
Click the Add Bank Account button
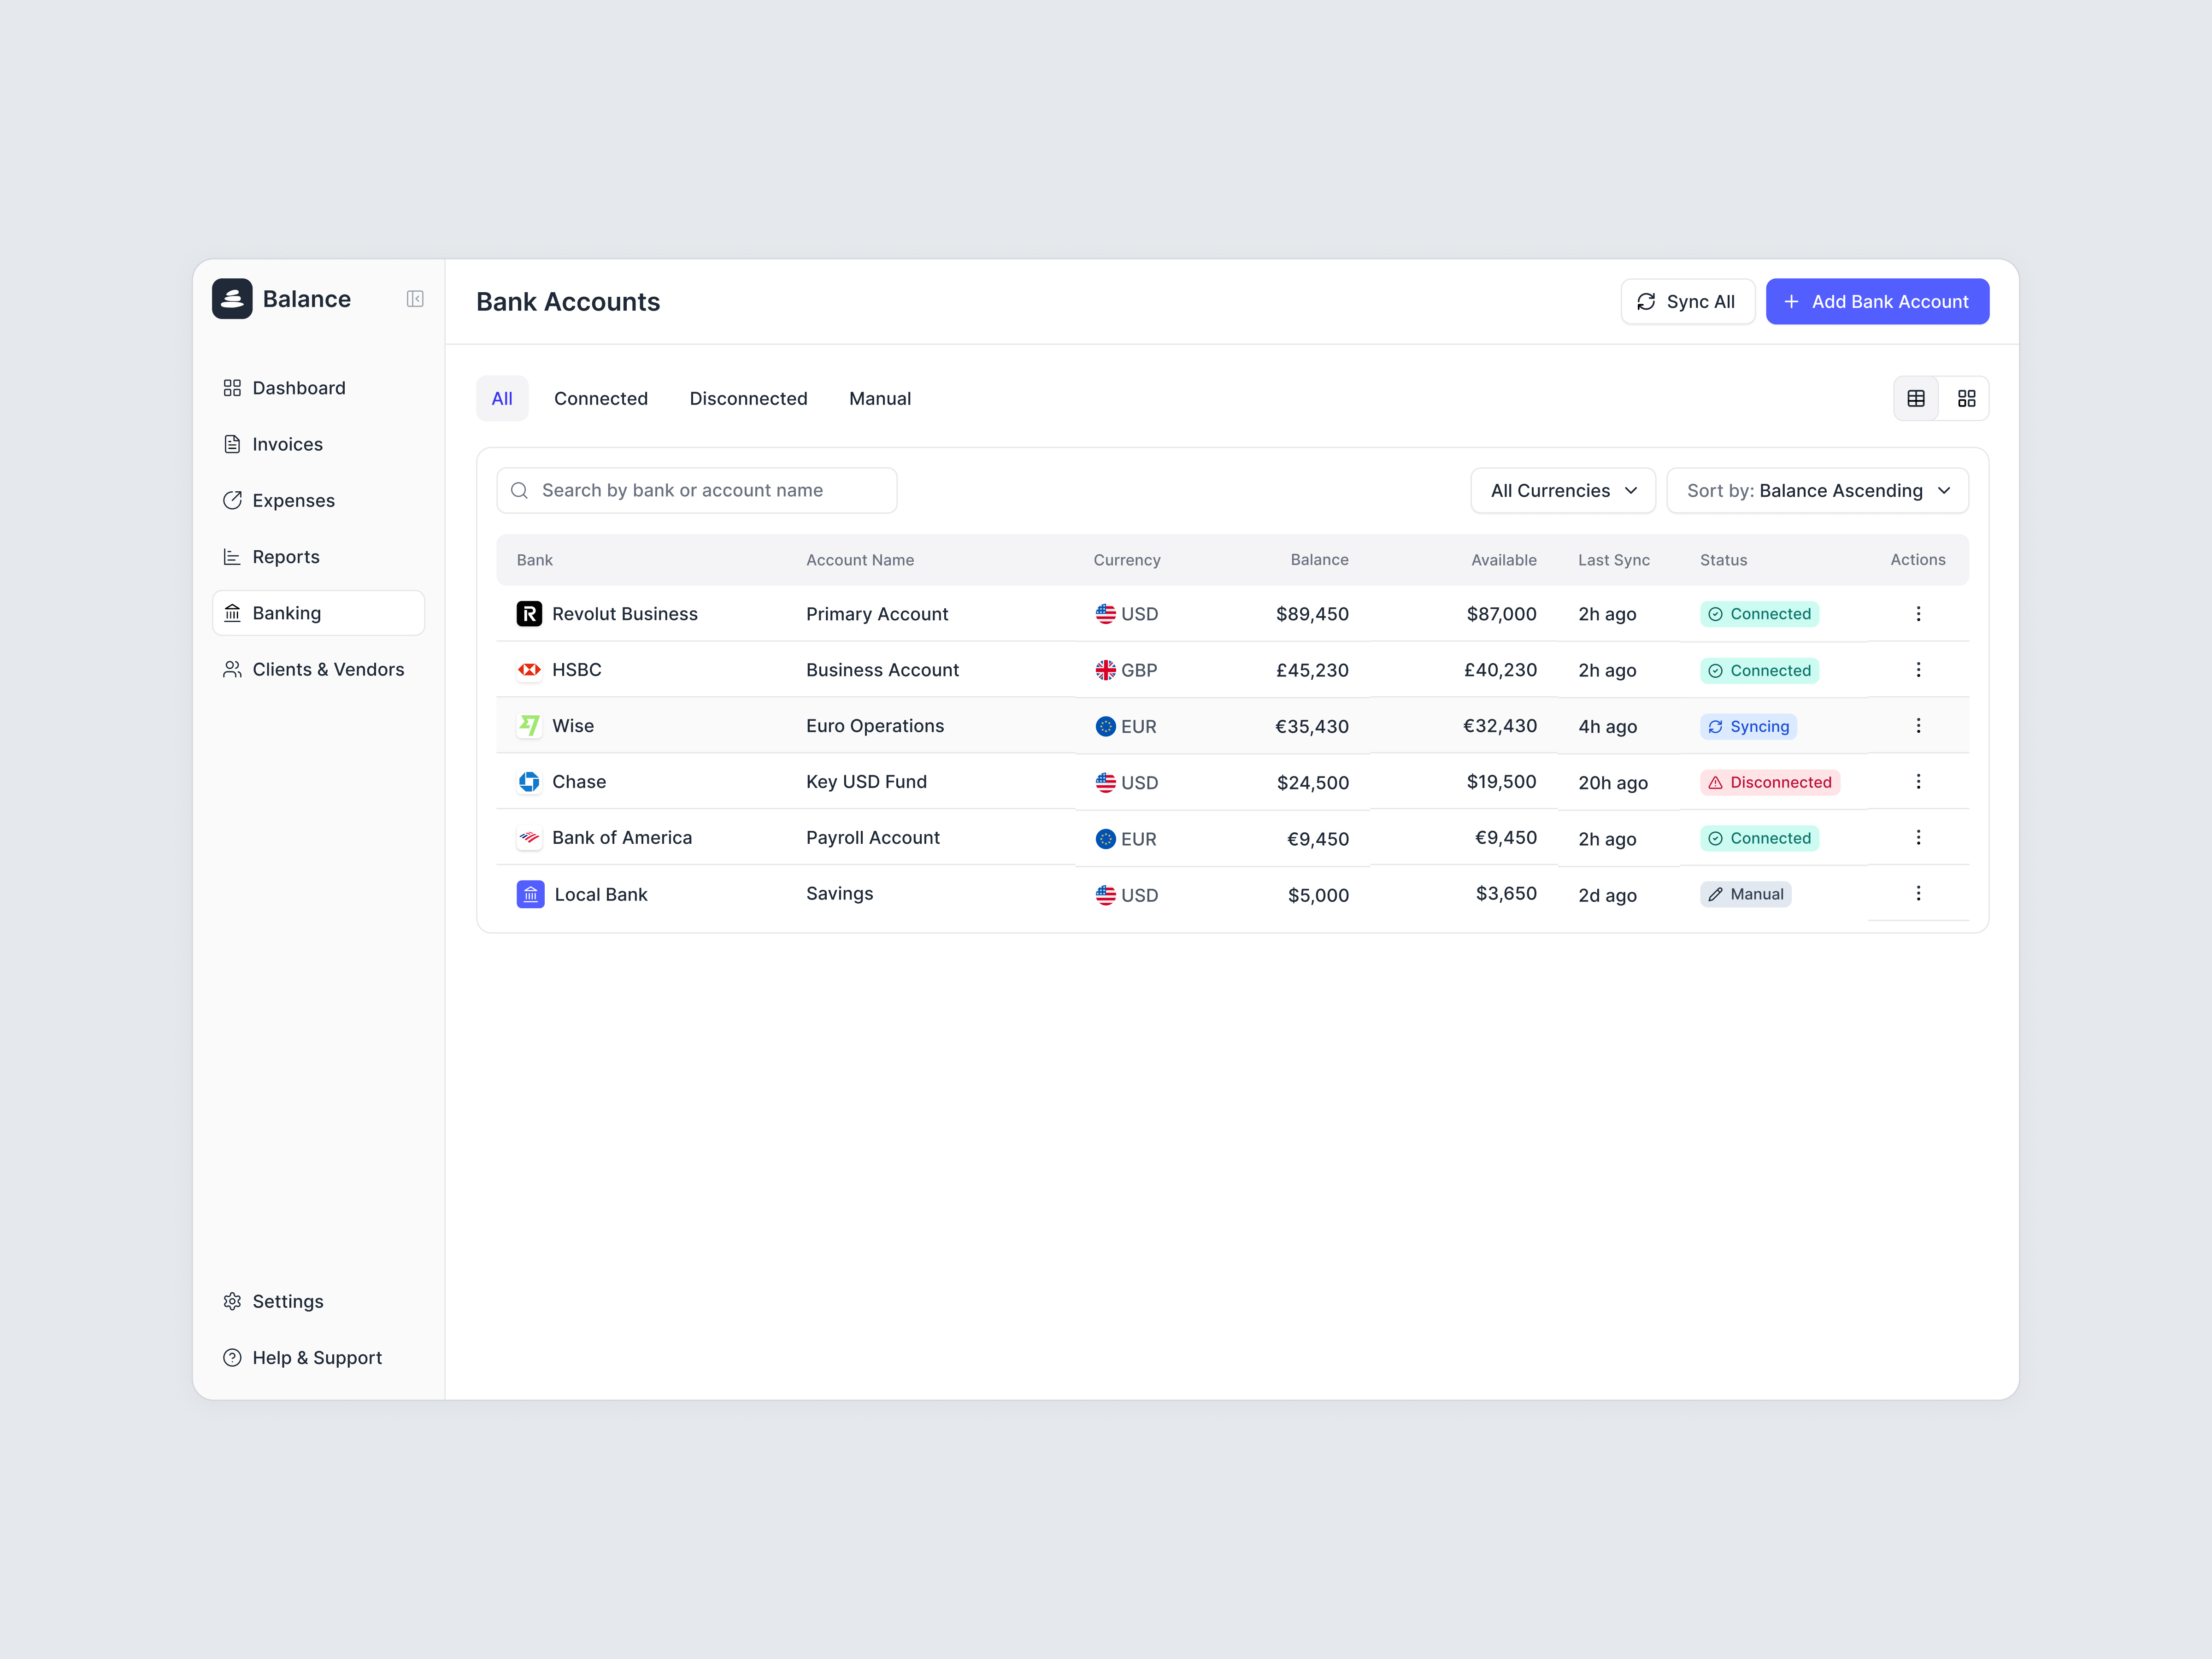(x=1877, y=301)
